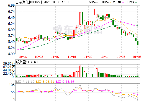Click the 22.40万 volume axis label
Screen dimensions: 144x101
click(x=9, y=74)
